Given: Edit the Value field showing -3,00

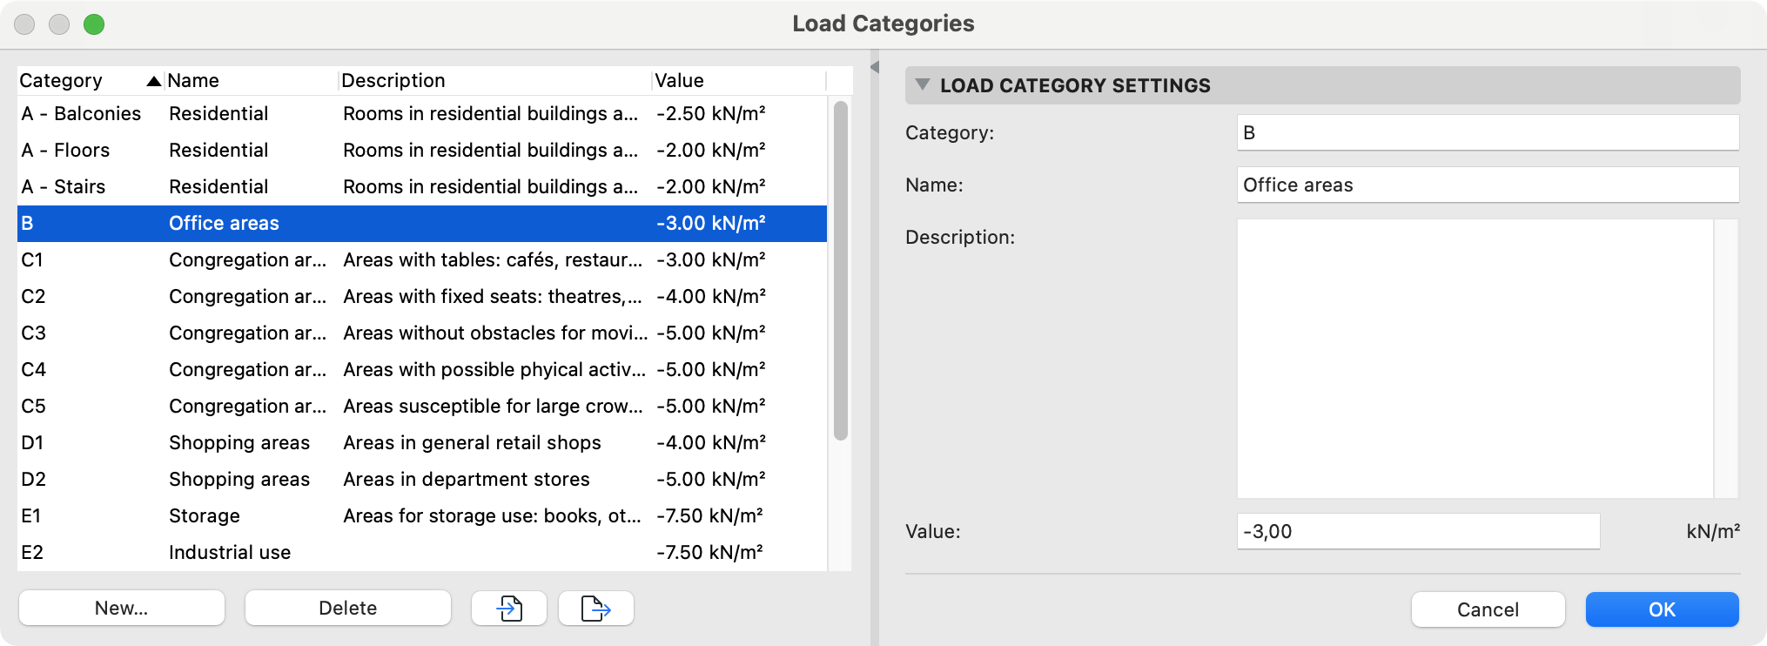Looking at the screenshot, I should [1419, 531].
